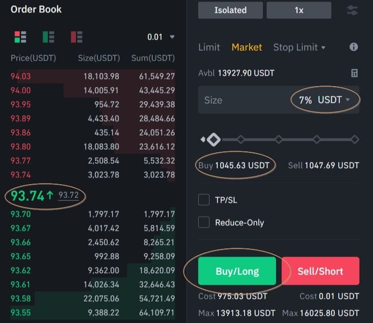Select ask price 94.03
This screenshot has height=323, width=373.
(x=21, y=77)
